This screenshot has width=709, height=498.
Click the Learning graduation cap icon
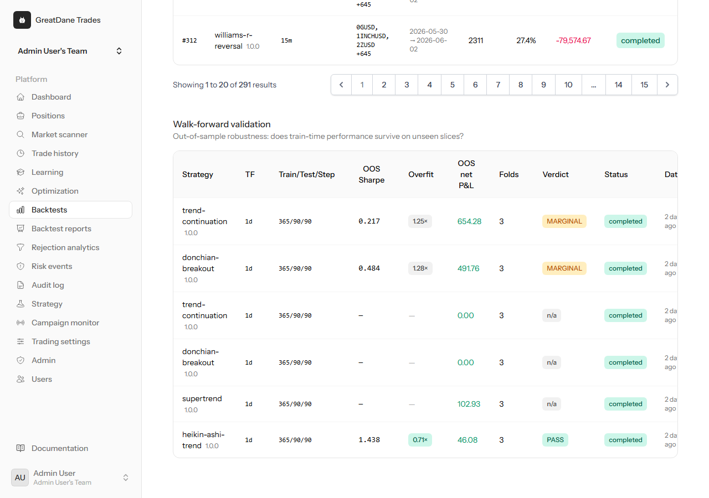point(20,172)
